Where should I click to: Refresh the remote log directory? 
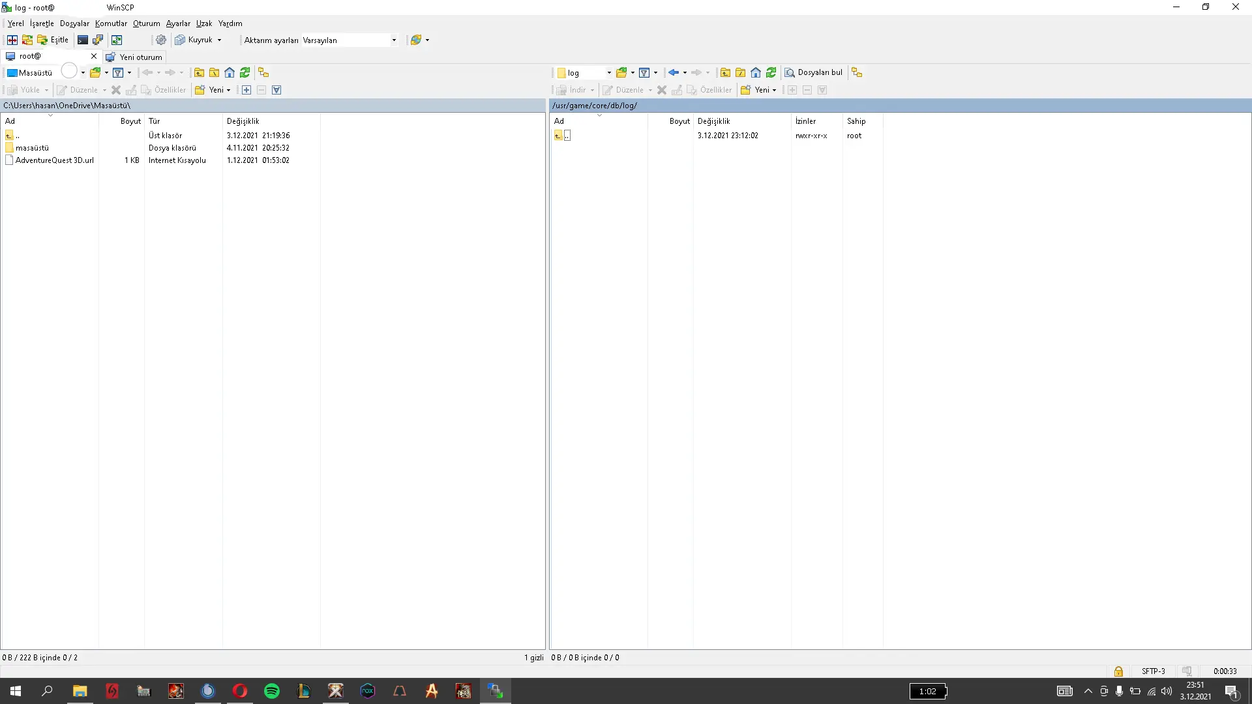[x=771, y=73]
